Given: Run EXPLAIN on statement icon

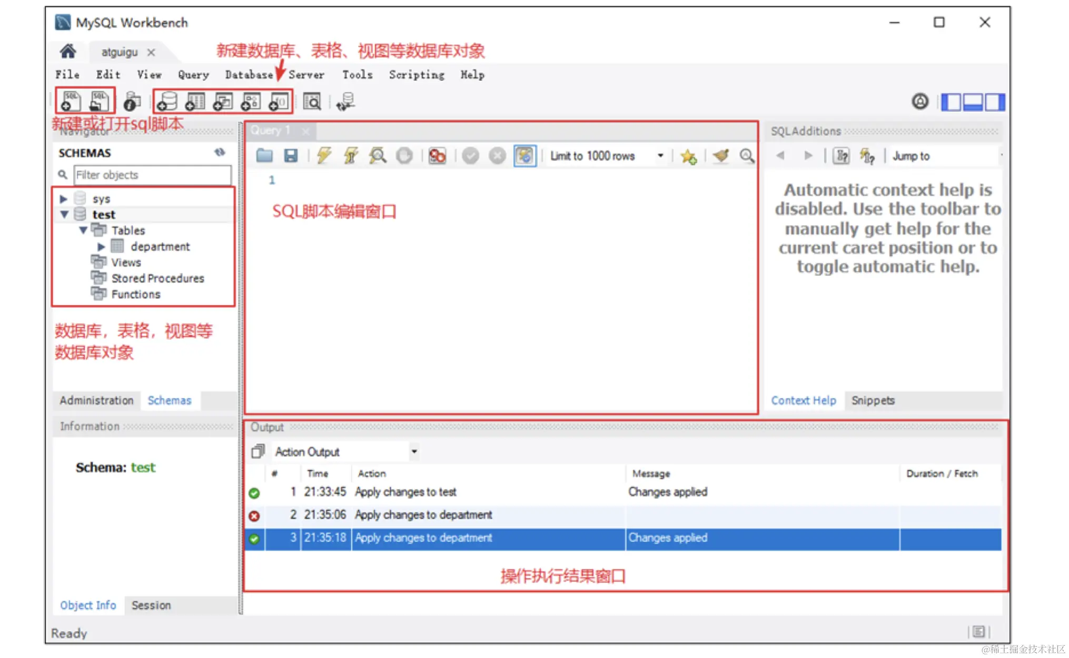Looking at the screenshot, I should point(378,156).
